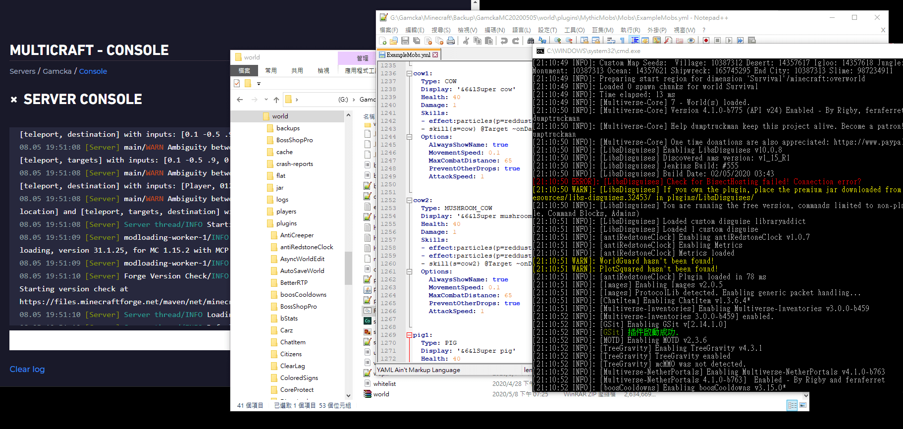Click the Undo arrow in Notepad++ toolbar
The width and height of the screenshot is (903, 429).
[x=504, y=41]
